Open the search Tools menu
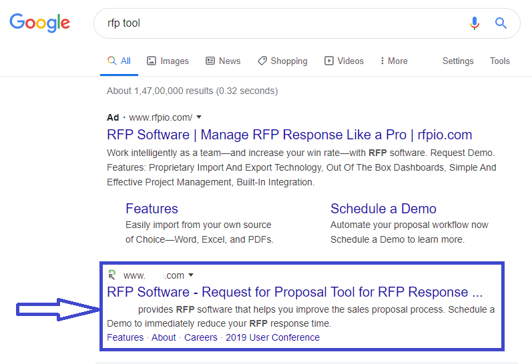 [x=499, y=61]
